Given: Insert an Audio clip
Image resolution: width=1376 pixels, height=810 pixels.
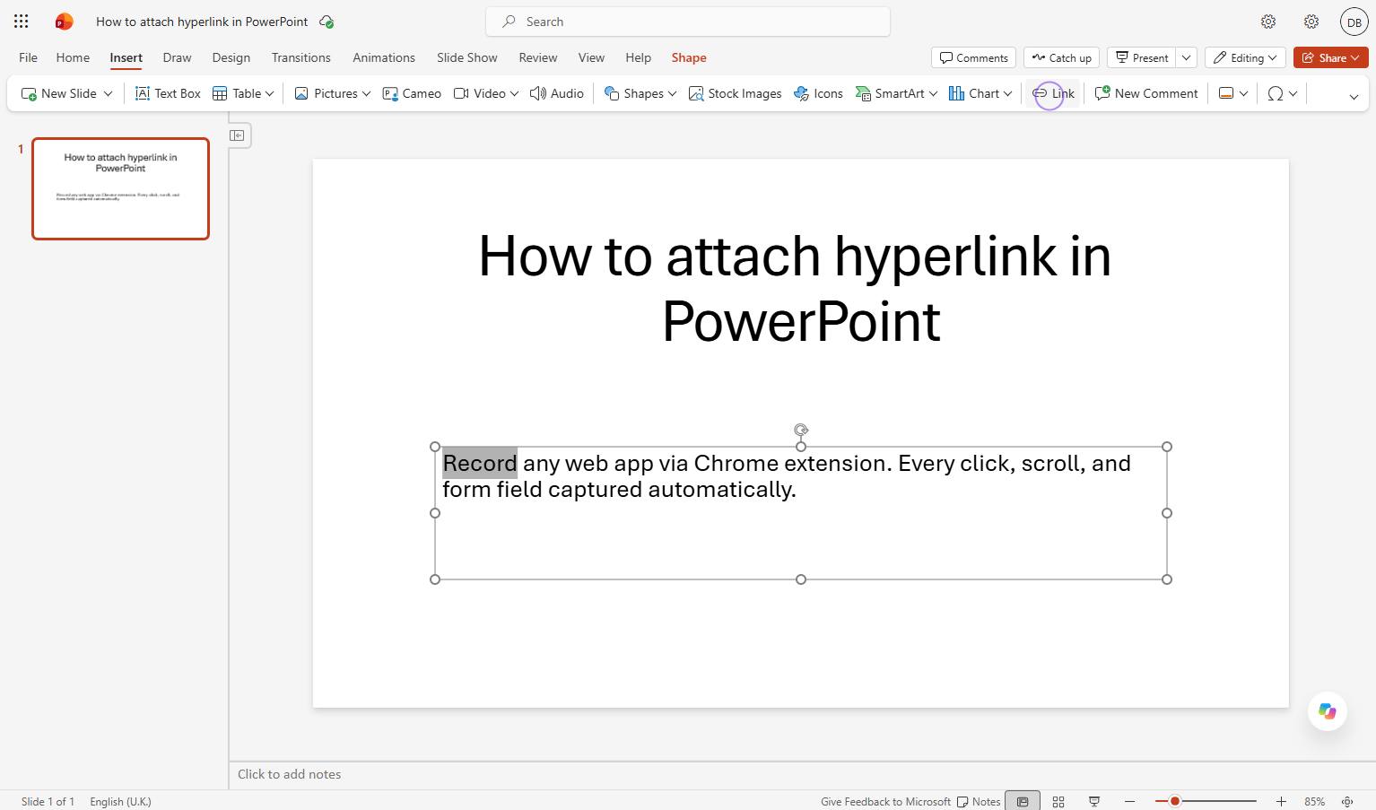Looking at the screenshot, I should [557, 93].
